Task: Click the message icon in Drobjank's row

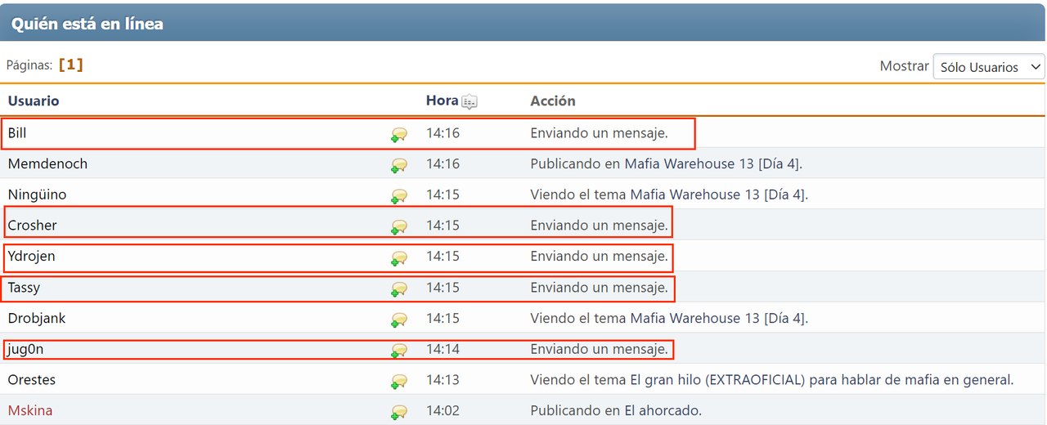Action: [x=399, y=320]
